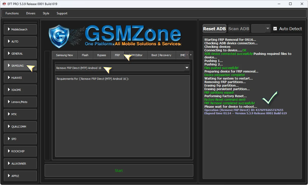The height and width of the screenshot is (185, 308).
Task: Expand the ADB device port combo box
Action: click(267, 29)
